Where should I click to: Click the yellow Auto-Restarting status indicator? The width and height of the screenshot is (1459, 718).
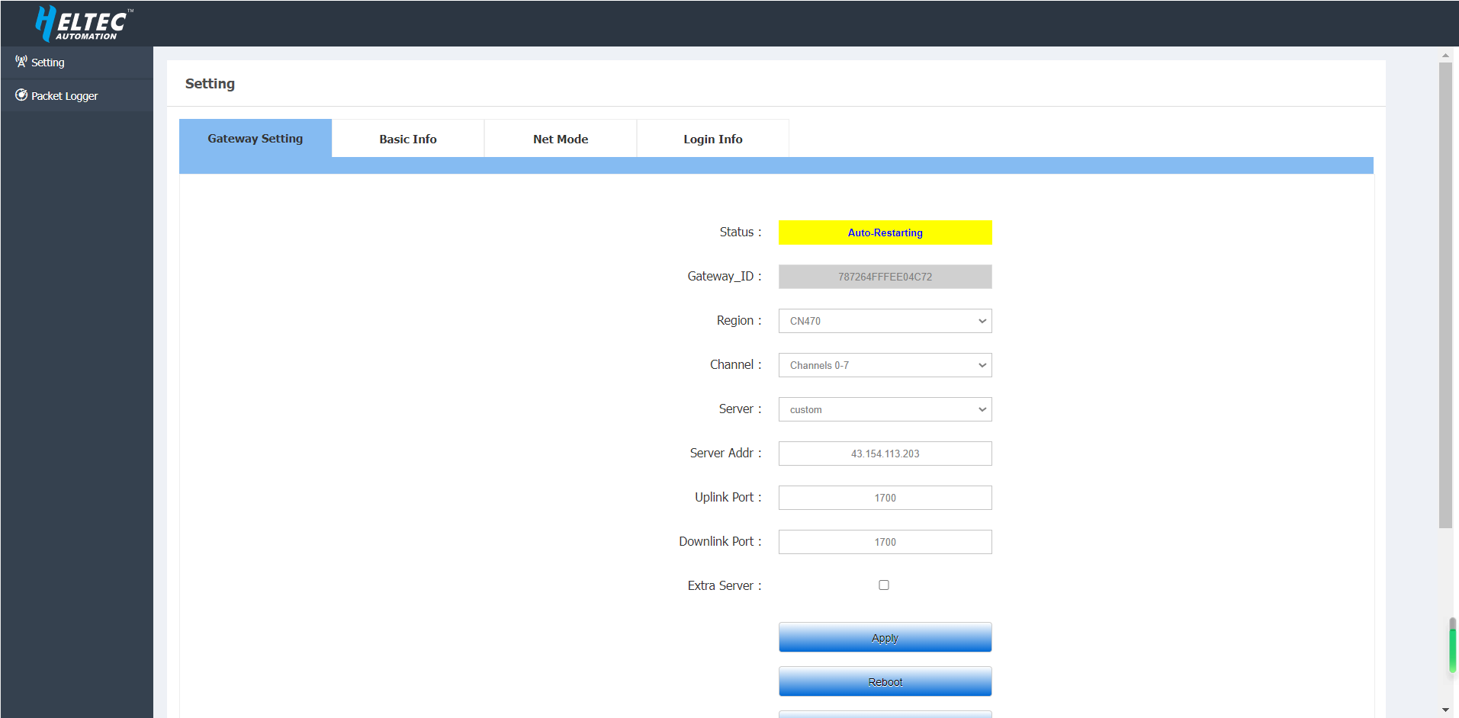tap(885, 232)
